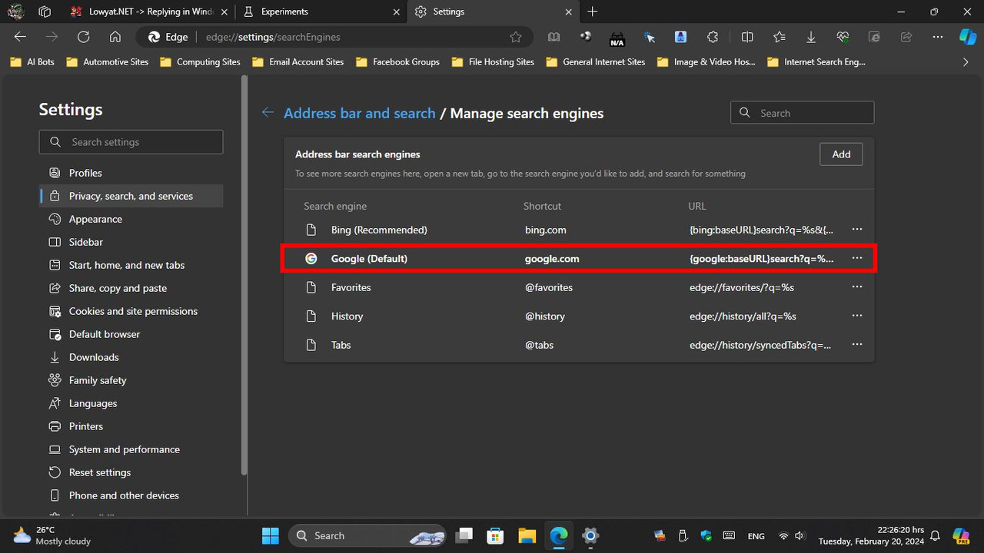The width and height of the screenshot is (984, 553).
Task: Open Favorites hub star icon
Action: click(x=780, y=37)
